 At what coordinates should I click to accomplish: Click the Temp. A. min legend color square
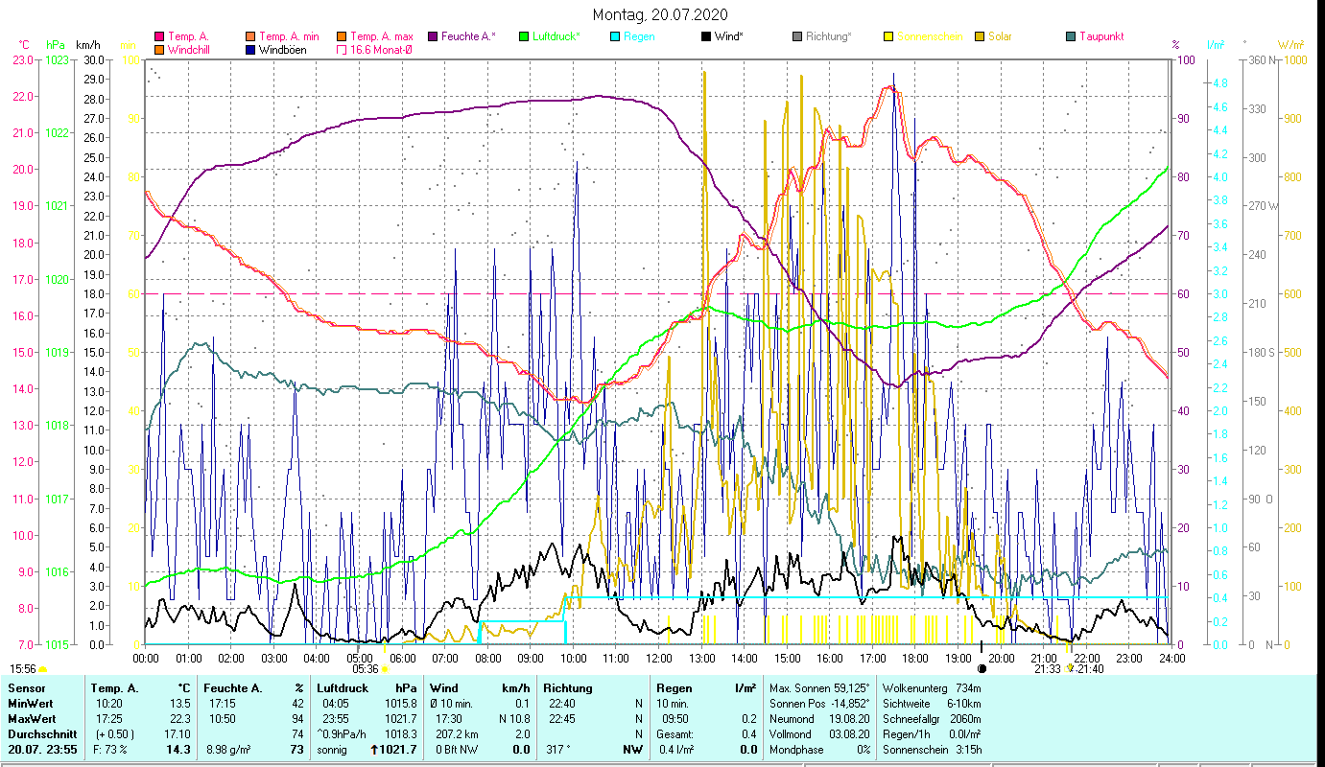tap(250, 36)
